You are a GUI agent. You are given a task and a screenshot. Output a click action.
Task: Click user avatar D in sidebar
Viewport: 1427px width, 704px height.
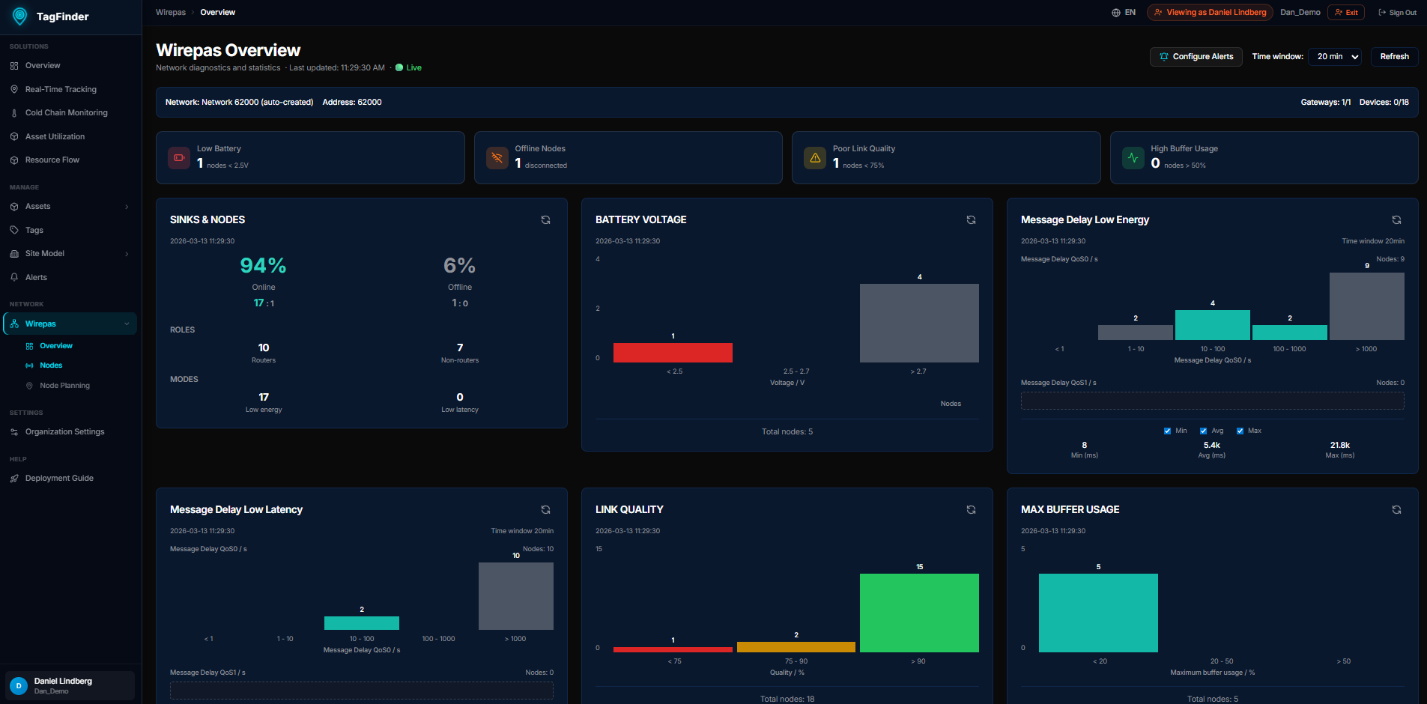(x=19, y=686)
